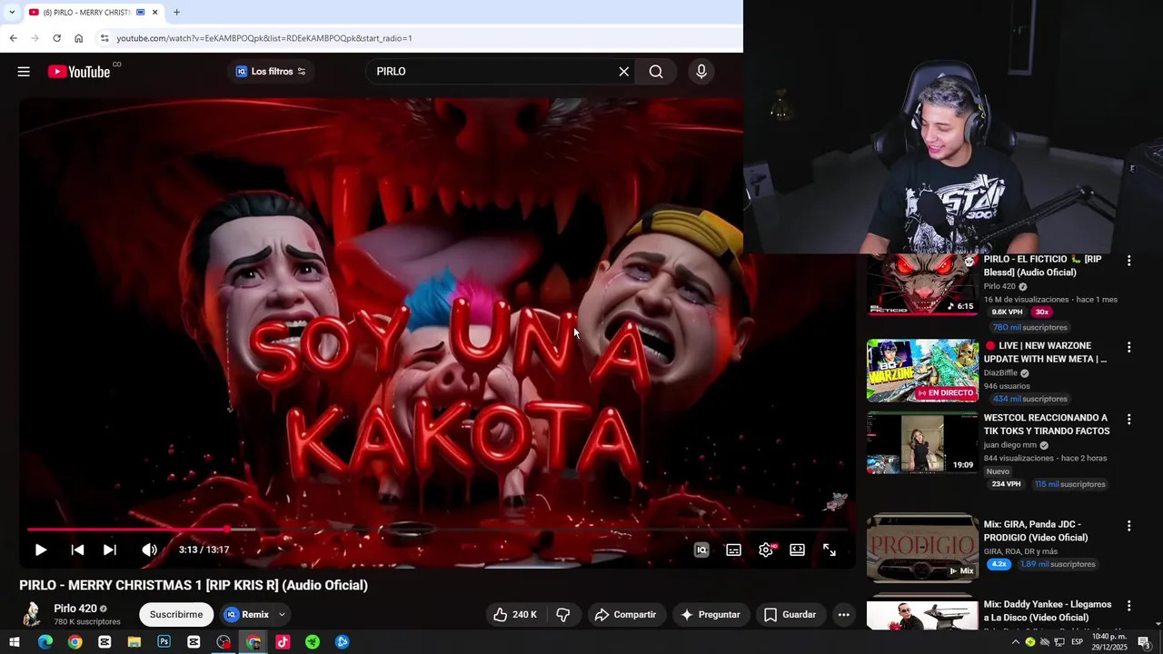Open options menu for PRODIGIO mix
Viewport: 1163px width, 654px height.
1128,526
